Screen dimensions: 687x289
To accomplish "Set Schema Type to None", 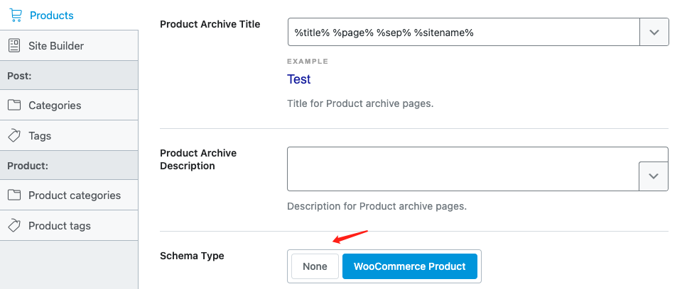I will click(x=315, y=266).
